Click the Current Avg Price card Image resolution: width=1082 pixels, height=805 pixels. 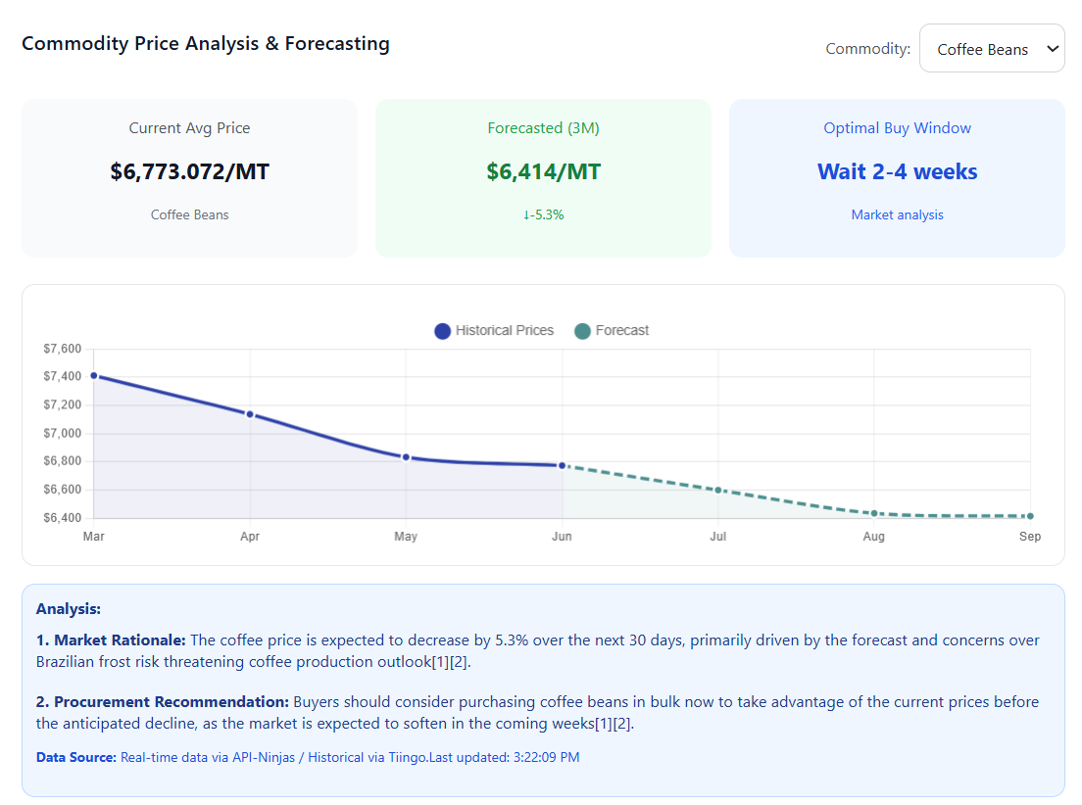pos(189,177)
